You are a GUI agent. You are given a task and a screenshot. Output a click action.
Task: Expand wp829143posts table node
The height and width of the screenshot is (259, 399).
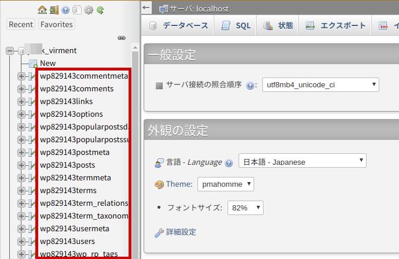pos(21,165)
